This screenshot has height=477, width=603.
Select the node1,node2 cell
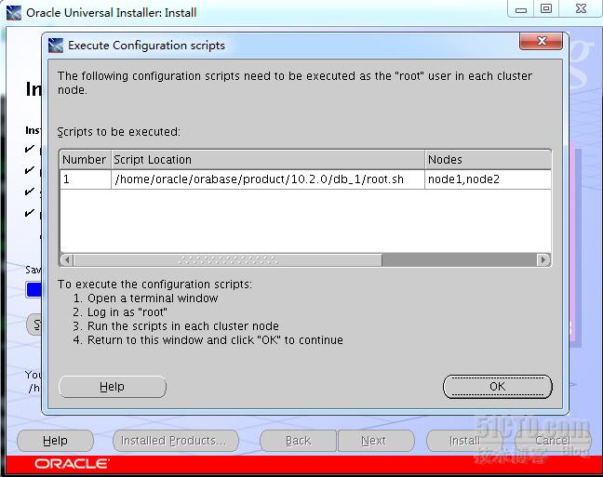point(488,179)
